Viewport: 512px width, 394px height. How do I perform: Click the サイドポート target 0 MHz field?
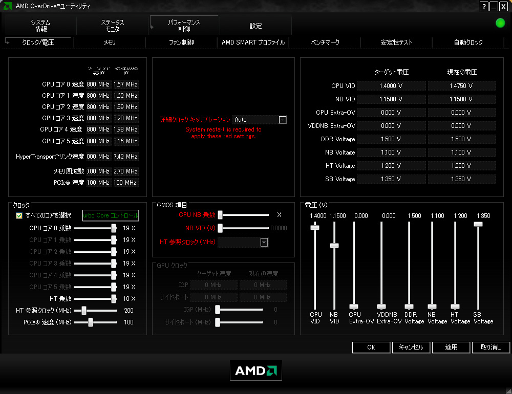[214, 297]
